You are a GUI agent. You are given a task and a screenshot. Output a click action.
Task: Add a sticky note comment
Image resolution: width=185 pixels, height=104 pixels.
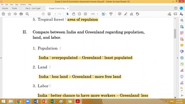click(120, 14)
